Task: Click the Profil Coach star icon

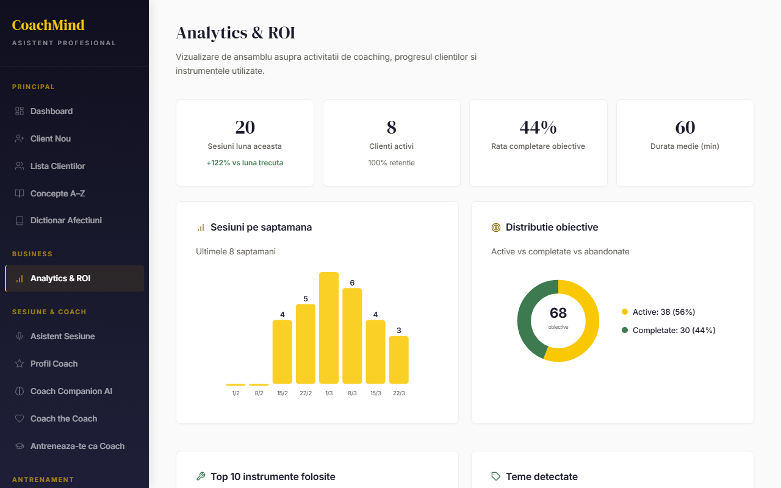Action: pyautogui.click(x=20, y=364)
